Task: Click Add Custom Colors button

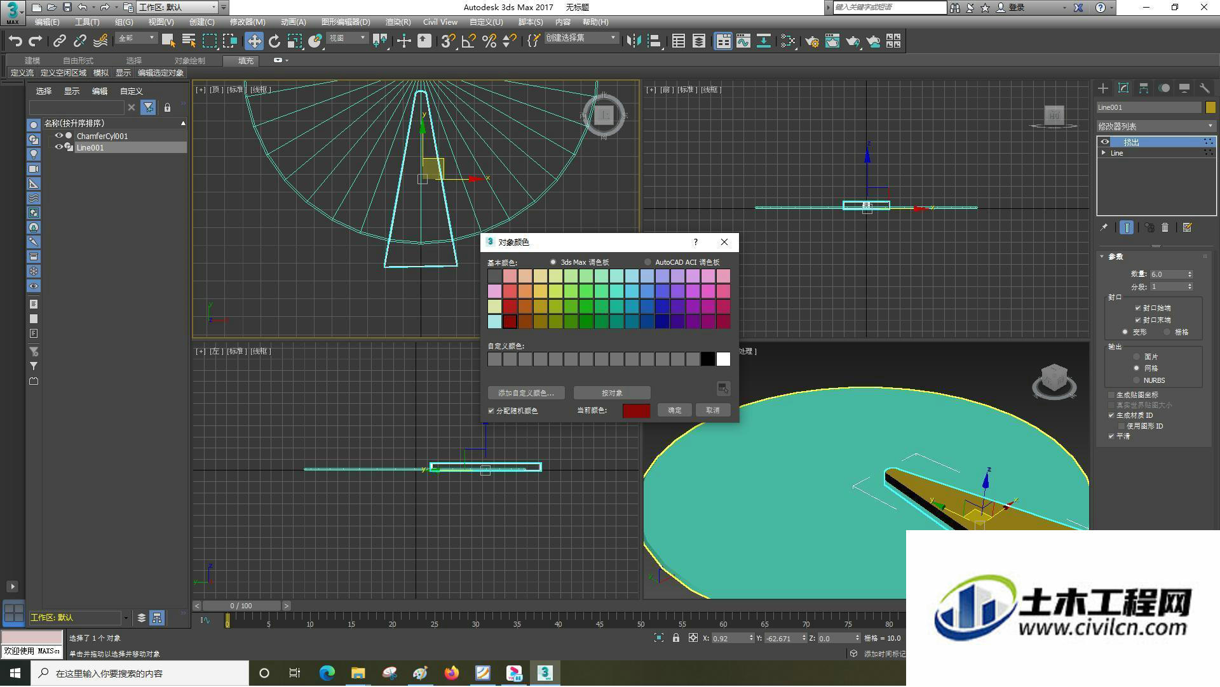Action: pyautogui.click(x=526, y=393)
